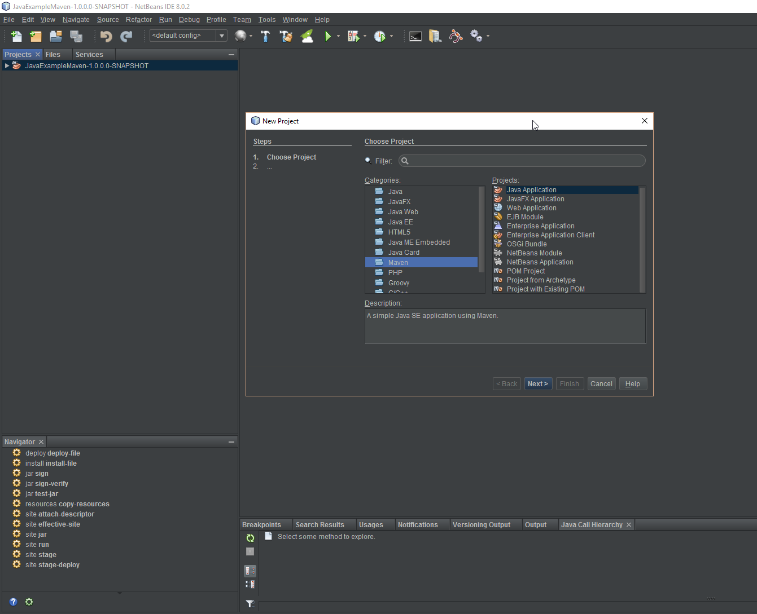Open the default config dropdown
The width and height of the screenshot is (757, 614).
pyautogui.click(x=221, y=35)
